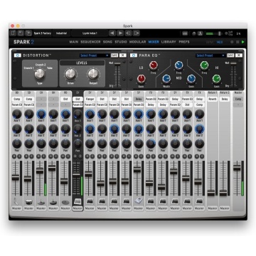Image resolution: width=256 pixels, height=256 pixels.
Task: Click the Industrial category field
Action: 61,33
